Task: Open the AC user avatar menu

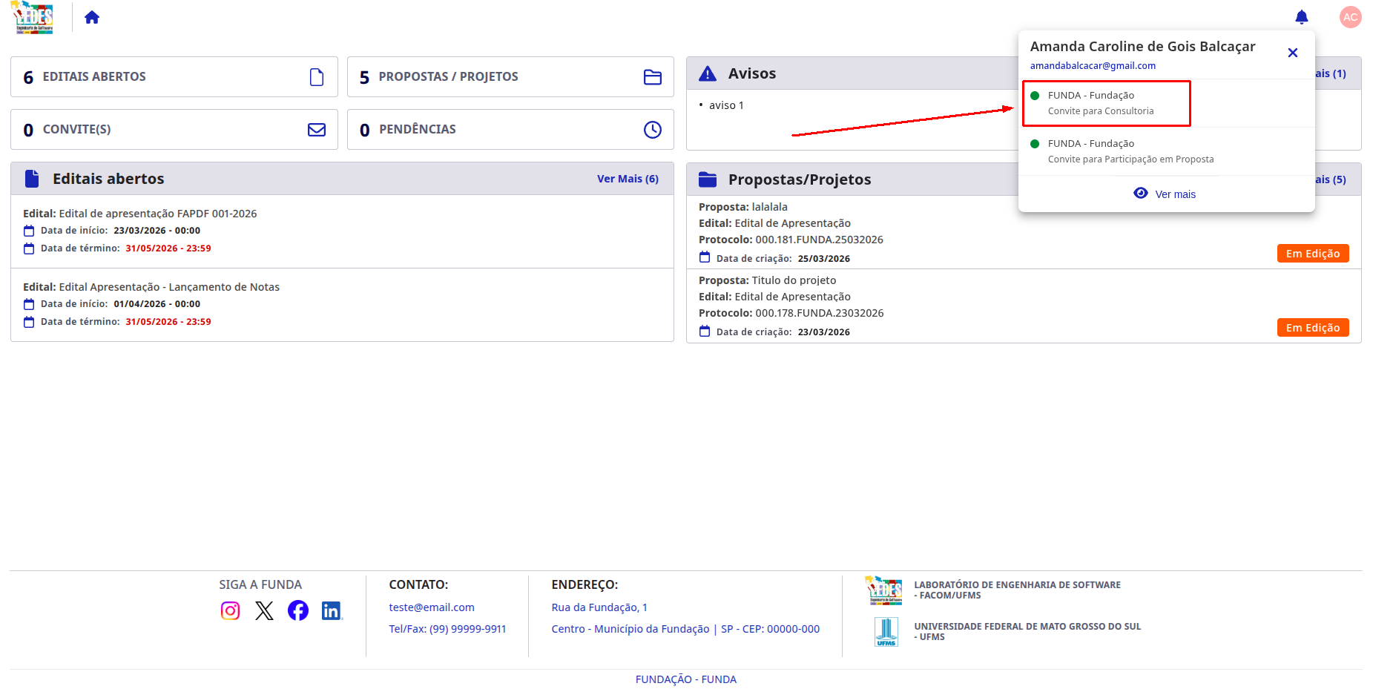Action: 1350,17
